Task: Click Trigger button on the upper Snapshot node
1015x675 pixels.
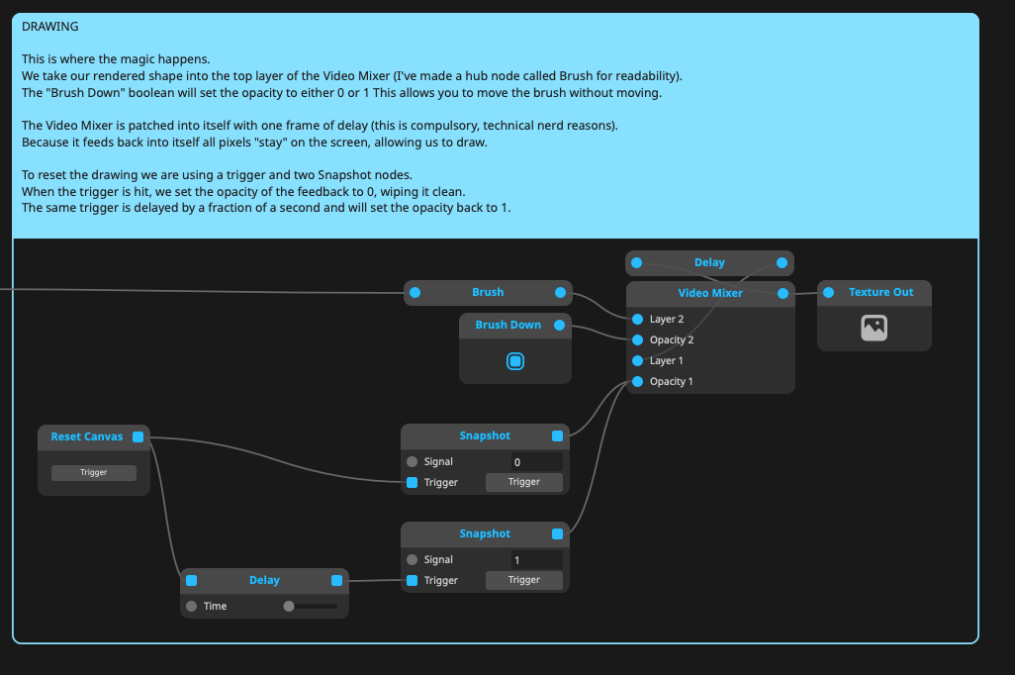Action: (523, 482)
